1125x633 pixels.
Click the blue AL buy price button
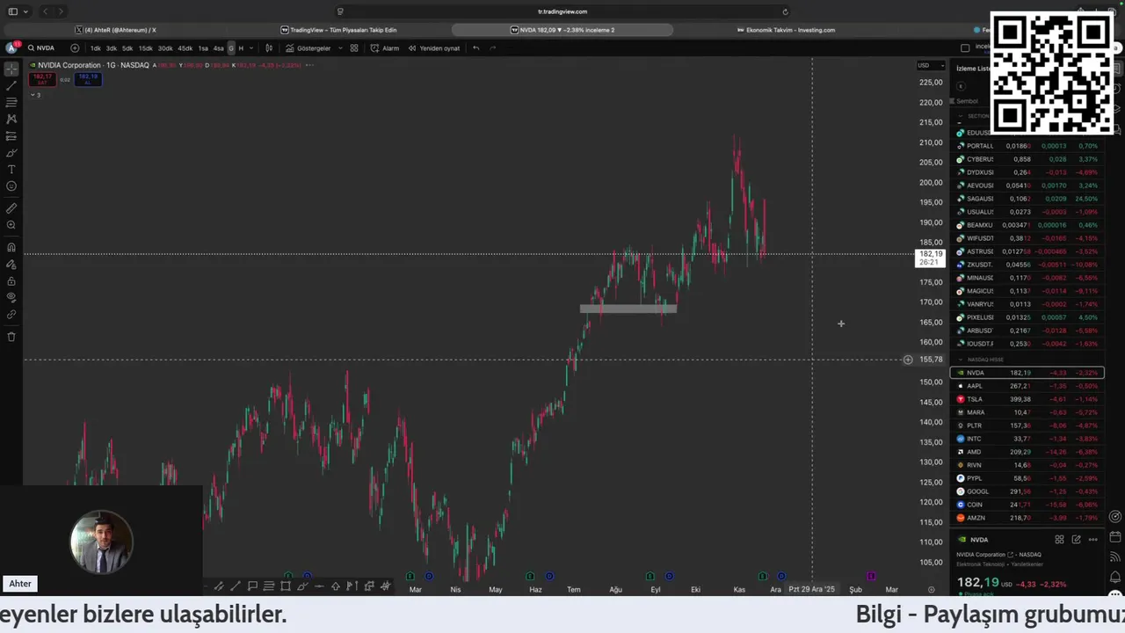(88, 79)
